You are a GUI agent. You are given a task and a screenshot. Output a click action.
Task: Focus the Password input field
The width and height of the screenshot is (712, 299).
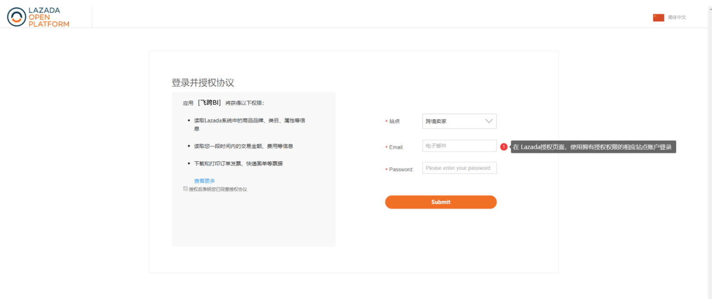coord(459,168)
